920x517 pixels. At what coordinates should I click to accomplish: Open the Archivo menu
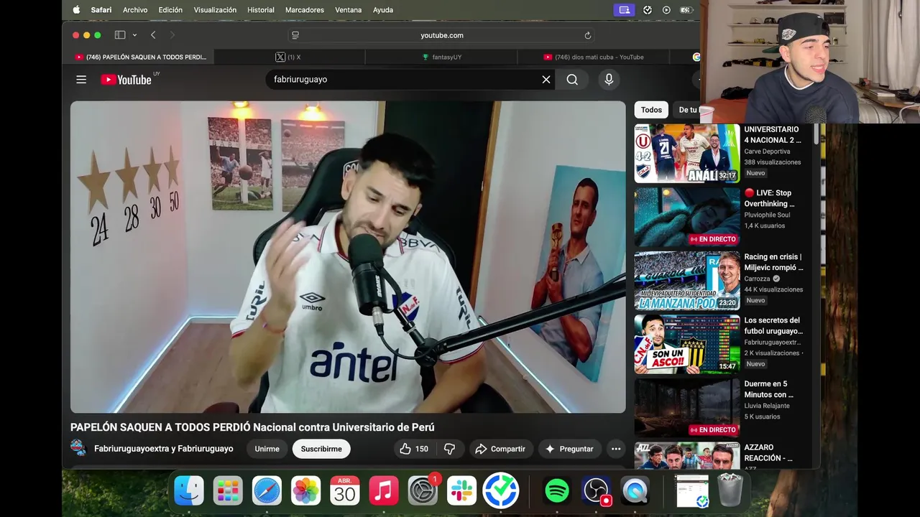click(x=135, y=10)
